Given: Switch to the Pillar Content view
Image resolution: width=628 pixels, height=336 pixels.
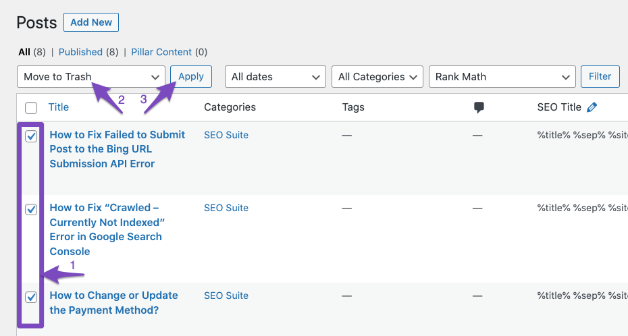Looking at the screenshot, I should pos(161,52).
